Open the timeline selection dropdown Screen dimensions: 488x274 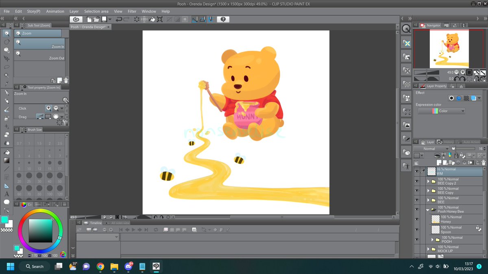[x=98, y=237]
